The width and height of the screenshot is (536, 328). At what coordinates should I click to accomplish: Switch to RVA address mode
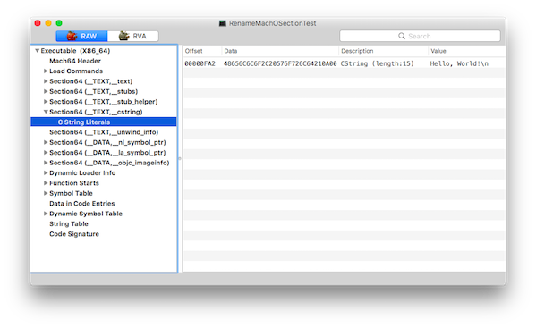tap(133, 36)
